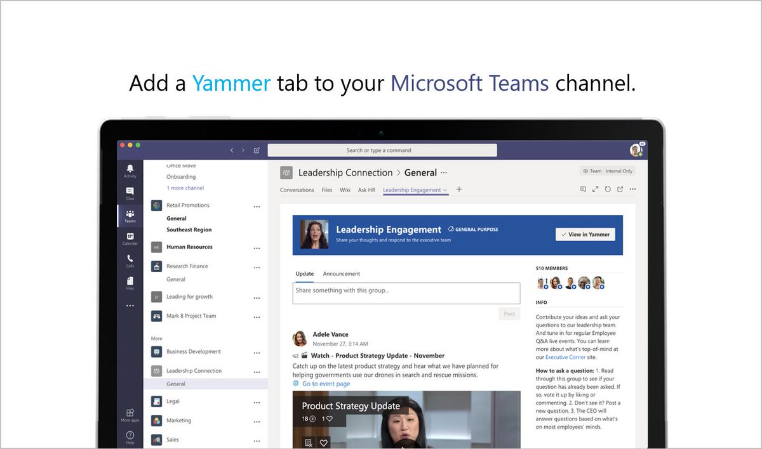The height and width of the screenshot is (449, 762).
Task: Expand the 1 more channel link
Action: 185,188
